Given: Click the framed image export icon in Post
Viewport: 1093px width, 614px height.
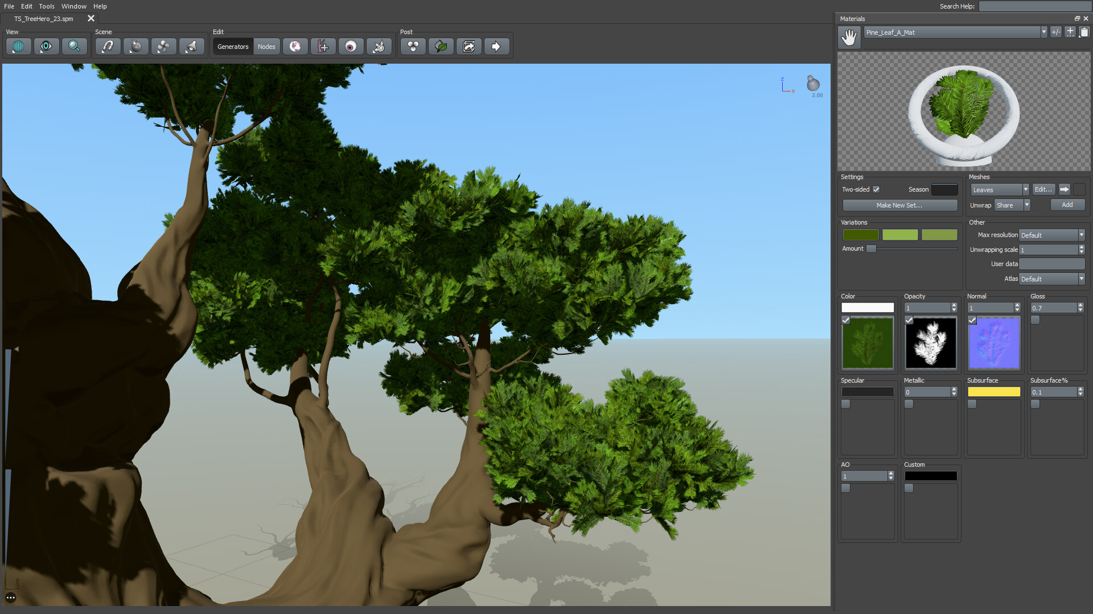Looking at the screenshot, I should tap(469, 47).
